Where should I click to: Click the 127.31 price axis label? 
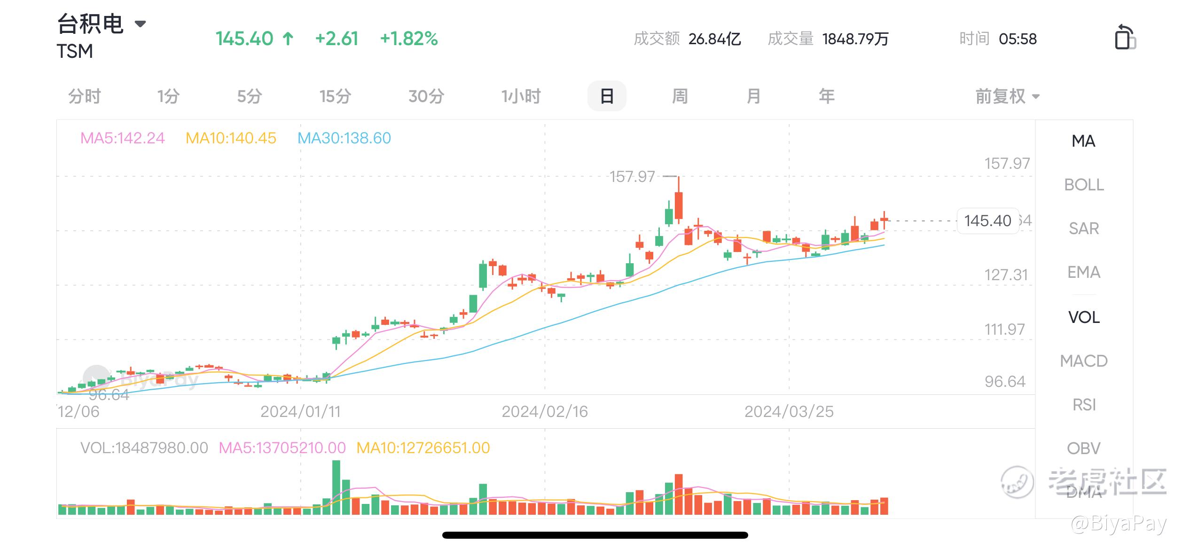[x=1006, y=275]
